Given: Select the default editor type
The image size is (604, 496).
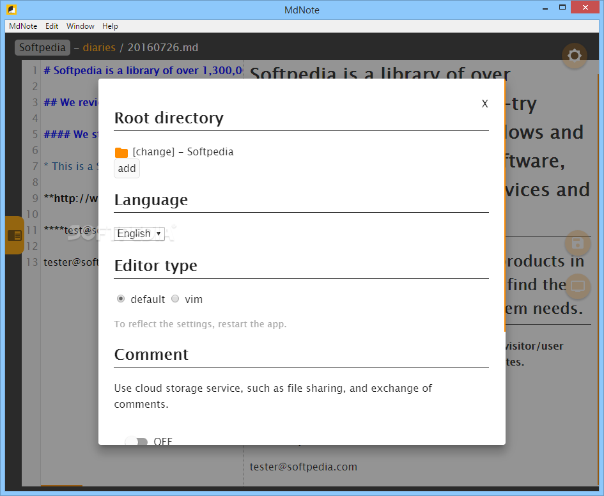Looking at the screenshot, I should coord(121,299).
